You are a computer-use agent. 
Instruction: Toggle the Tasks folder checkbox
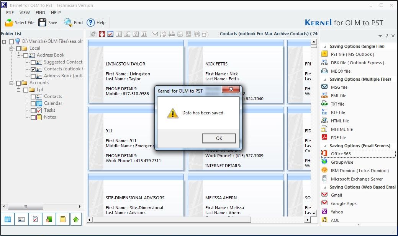(33, 110)
